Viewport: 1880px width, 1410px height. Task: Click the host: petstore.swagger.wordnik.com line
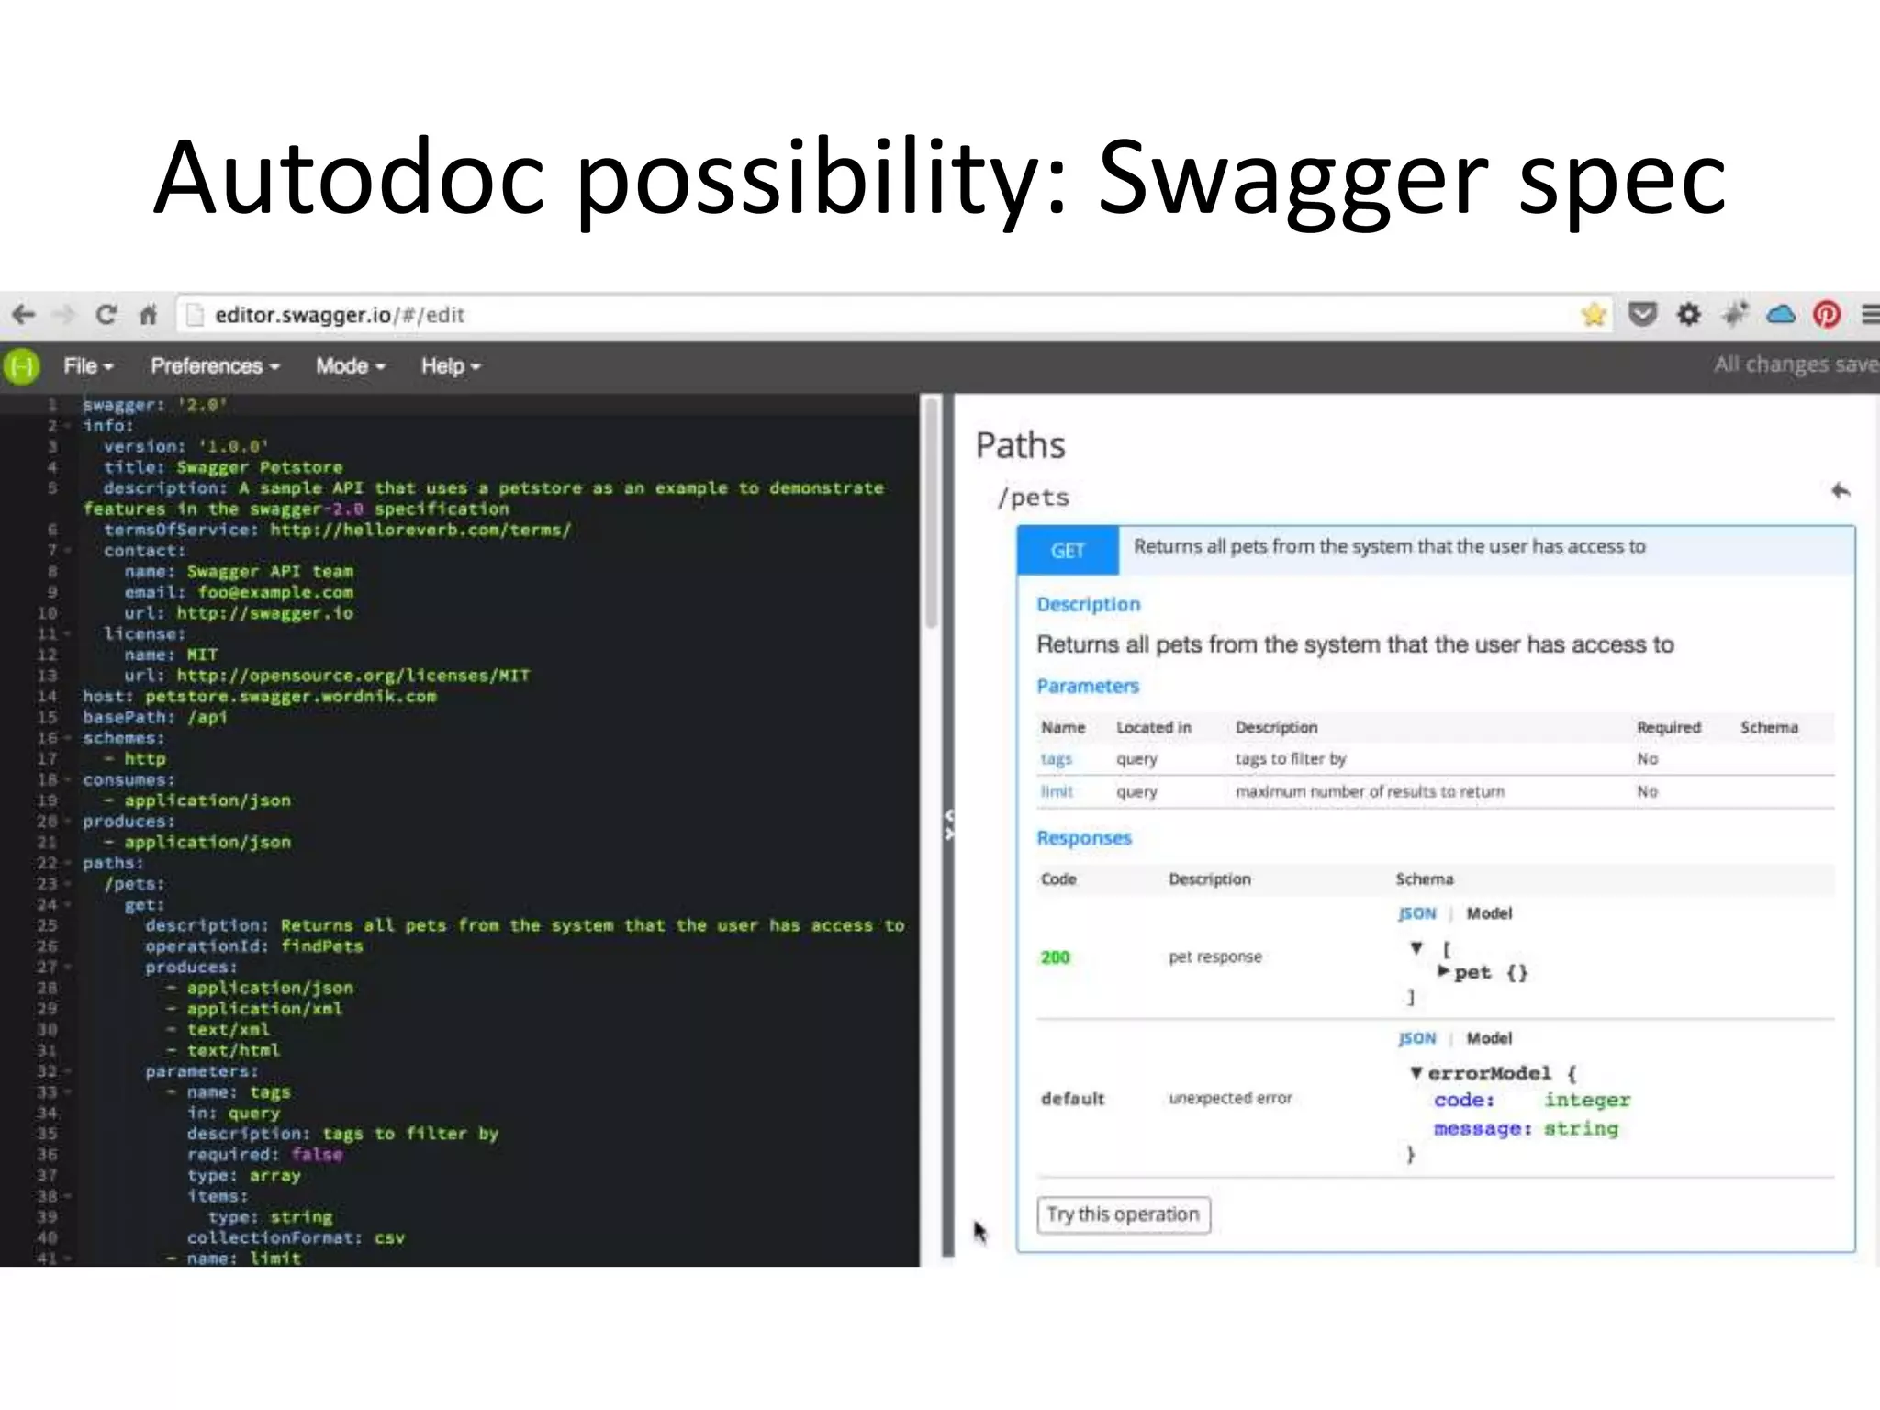pyautogui.click(x=260, y=697)
